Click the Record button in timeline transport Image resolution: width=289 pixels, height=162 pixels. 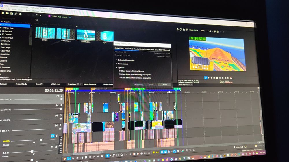point(64,159)
